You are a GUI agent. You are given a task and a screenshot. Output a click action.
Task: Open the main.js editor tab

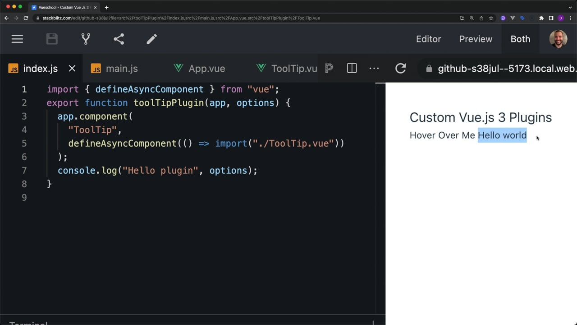click(121, 69)
